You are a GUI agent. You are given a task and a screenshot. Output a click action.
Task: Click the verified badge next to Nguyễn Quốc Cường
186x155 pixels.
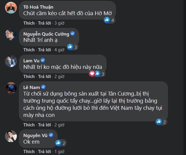(72, 34)
